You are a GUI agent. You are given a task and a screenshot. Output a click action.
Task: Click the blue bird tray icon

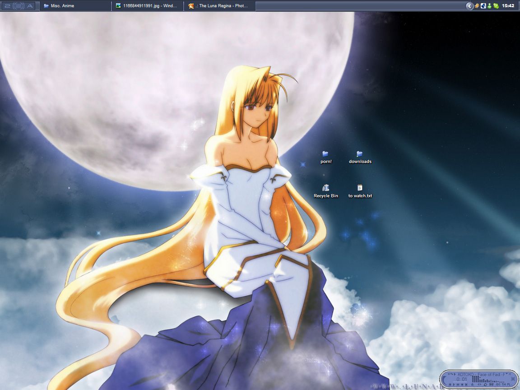pyautogui.click(x=483, y=5)
